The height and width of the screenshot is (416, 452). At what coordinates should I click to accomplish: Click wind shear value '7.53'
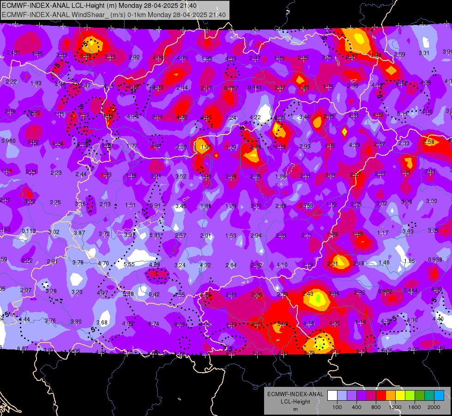[84, 115]
